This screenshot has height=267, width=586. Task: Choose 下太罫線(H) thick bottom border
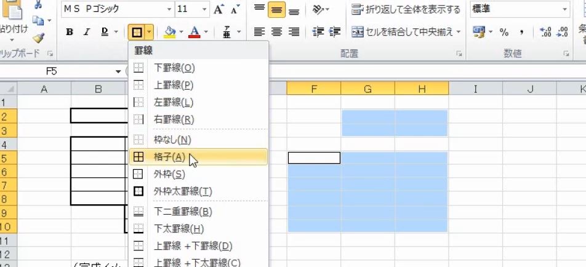pos(198,229)
